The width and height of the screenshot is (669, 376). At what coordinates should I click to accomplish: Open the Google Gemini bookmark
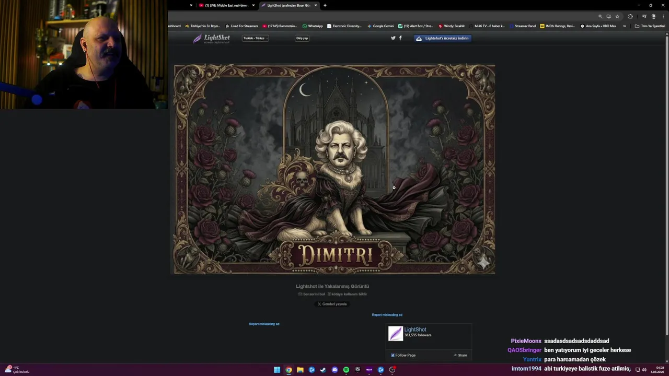(380, 26)
